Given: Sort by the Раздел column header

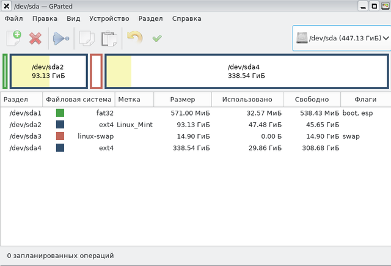Looking at the screenshot, I should (x=21, y=99).
